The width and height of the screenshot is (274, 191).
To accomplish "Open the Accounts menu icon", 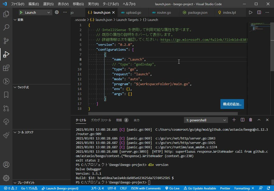I will pyautogui.click(x=6, y=165).
